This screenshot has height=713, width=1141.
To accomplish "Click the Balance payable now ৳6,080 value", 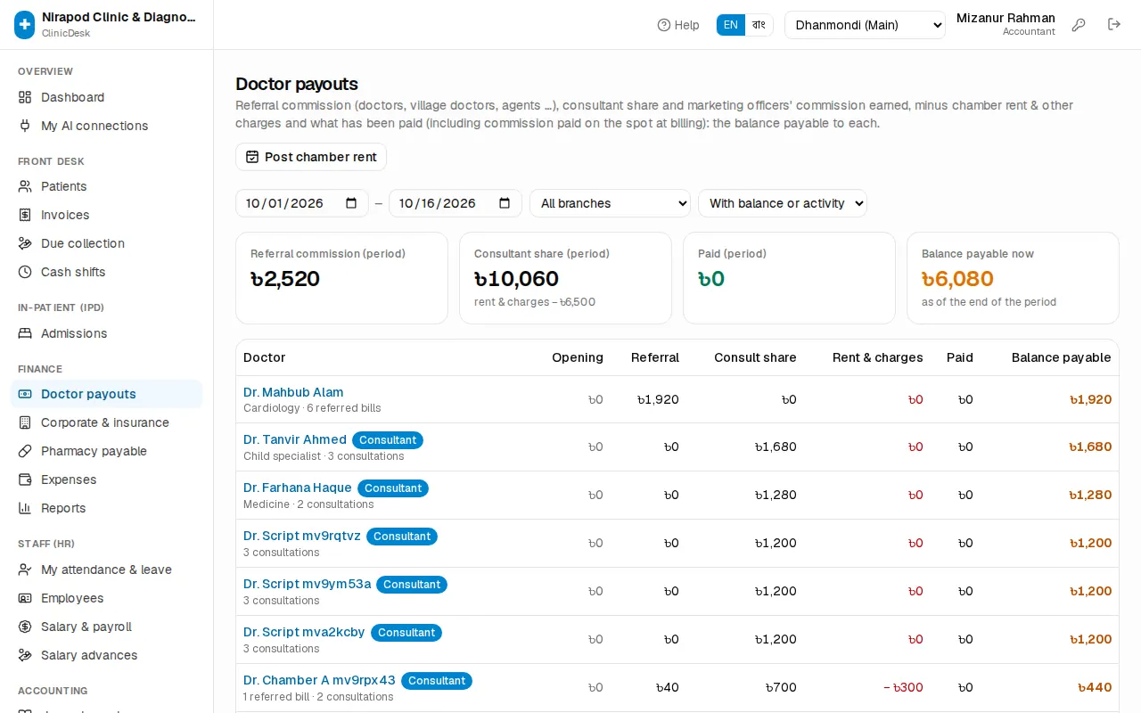I will tap(957, 279).
